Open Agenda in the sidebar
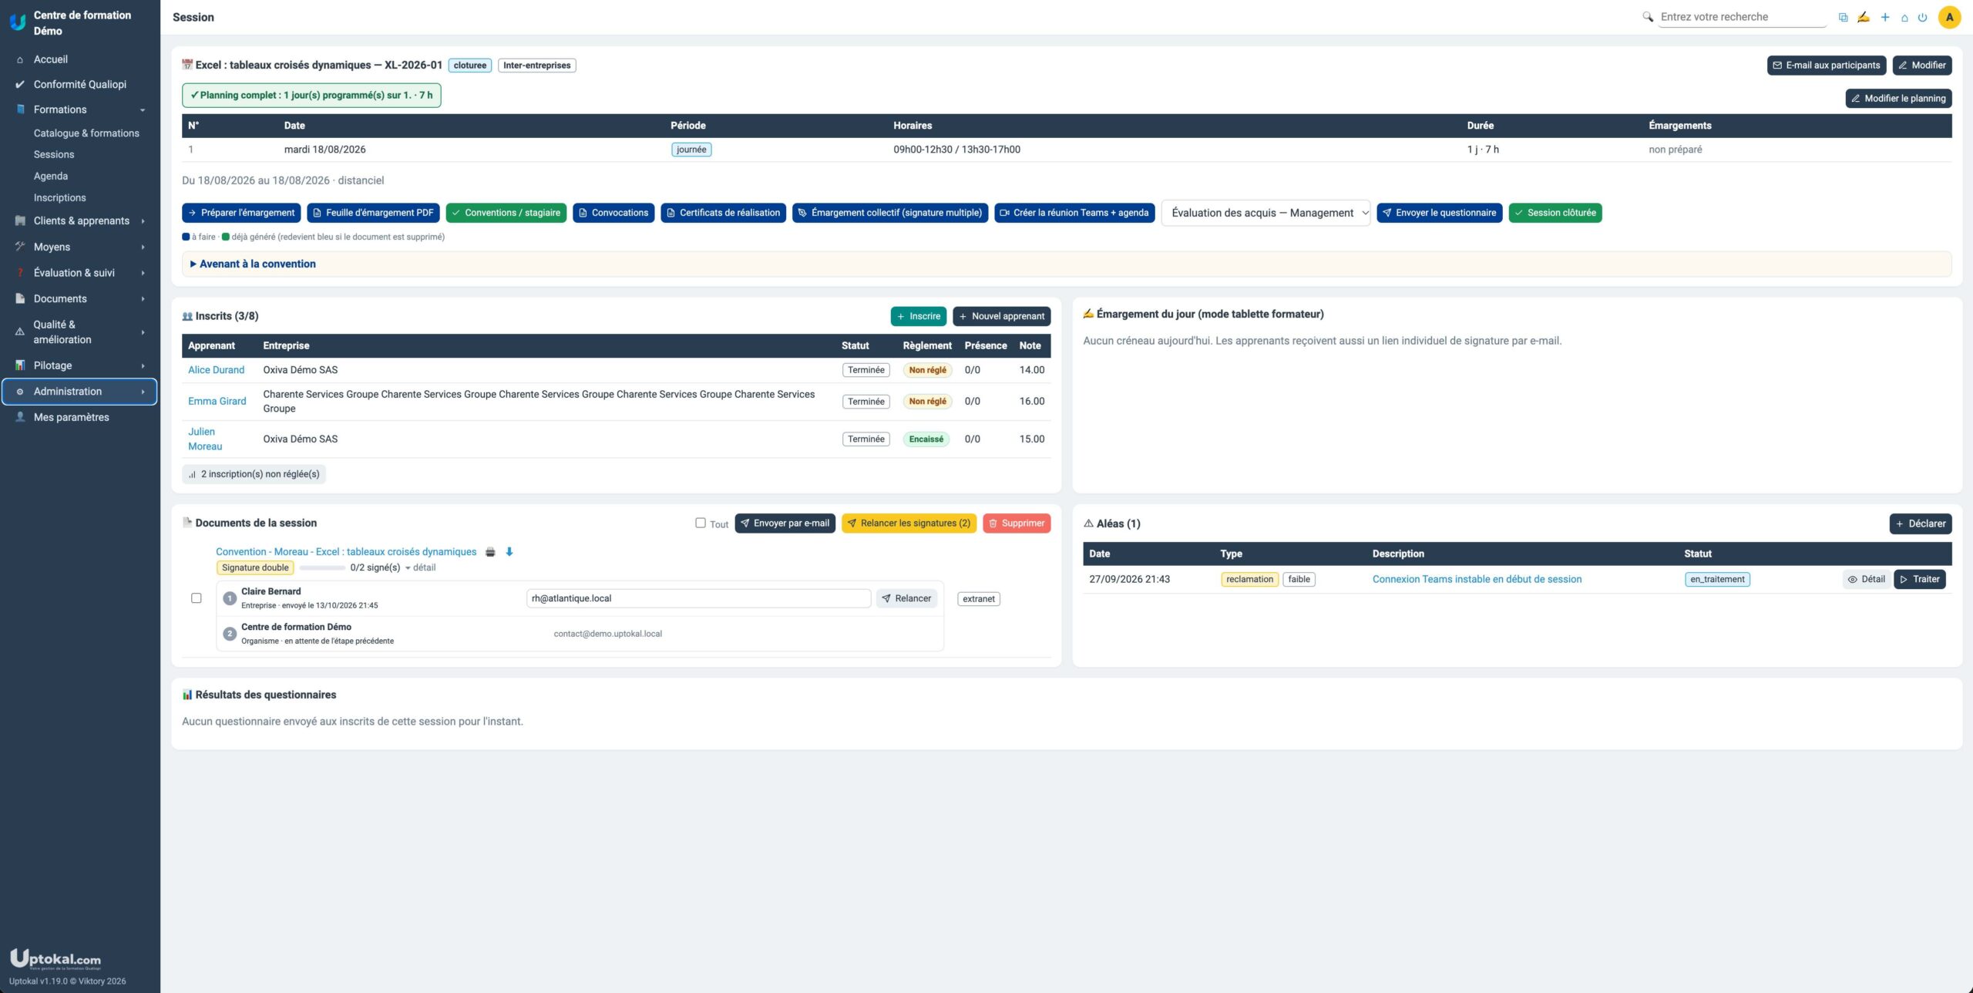 coord(51,177)
